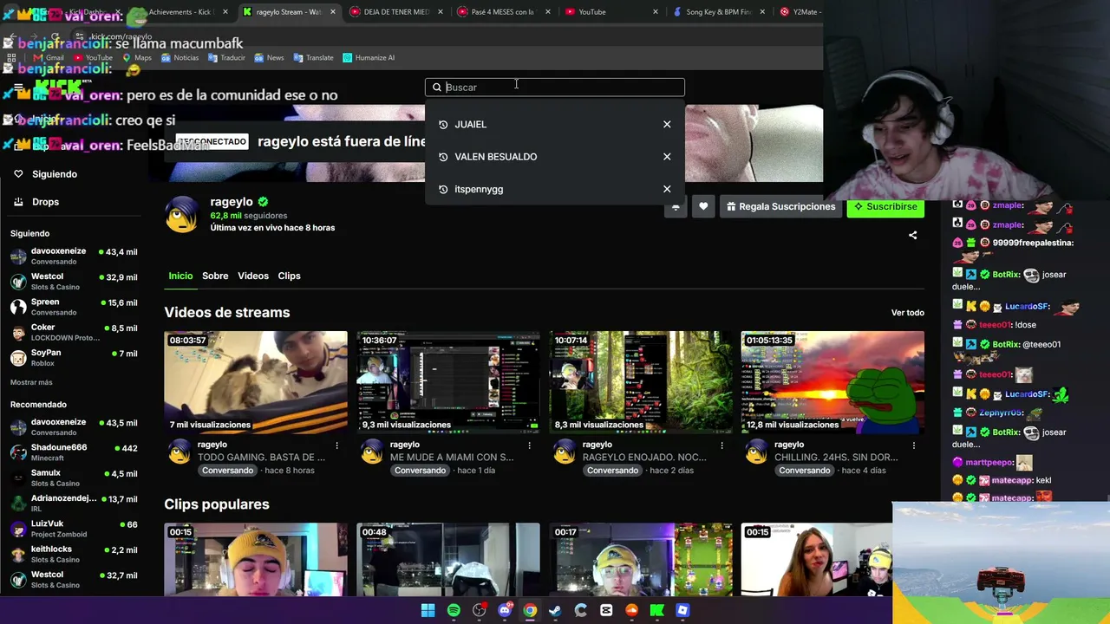The width and height of the screenshot is (1110, 624).
Task: Open the 10:36:07 stream video thumbnail
Action: click(x=448, y=382)
